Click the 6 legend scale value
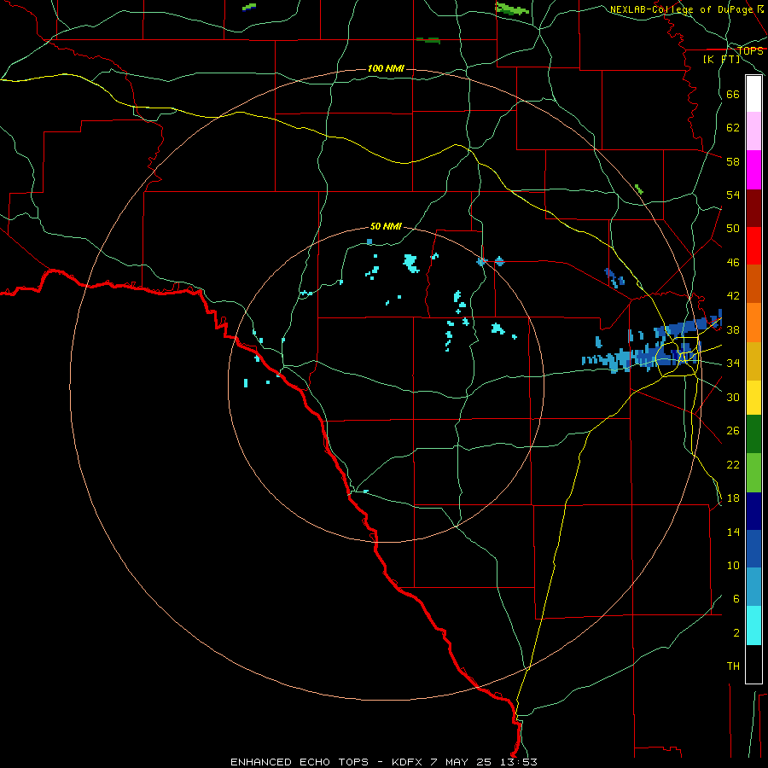Viewport: 768px width, 768px height. 736,598
